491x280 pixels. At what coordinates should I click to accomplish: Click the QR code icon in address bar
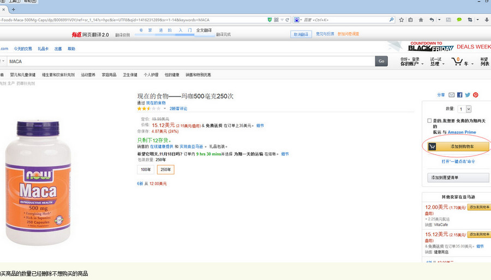[x=276, y=20]
